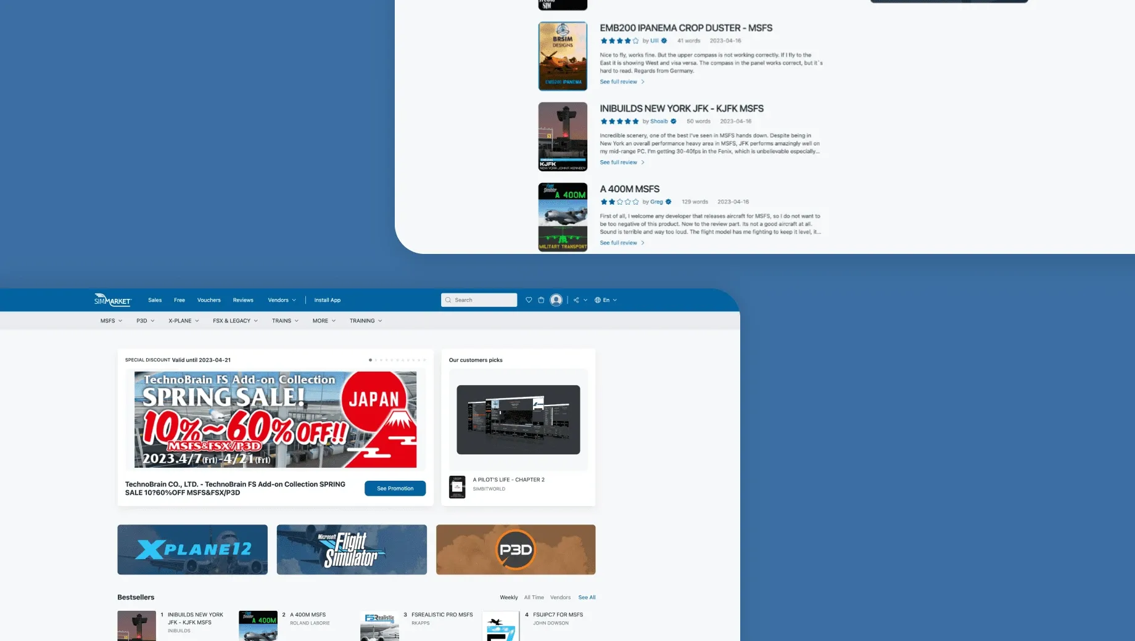Click the magnifier icon in search box
The width and height of the screenshot is (1135, 641).
(x=448, y=300)
